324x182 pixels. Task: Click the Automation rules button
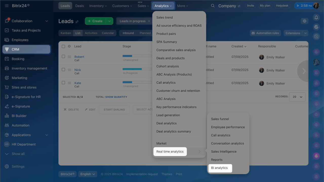[265, 33]
